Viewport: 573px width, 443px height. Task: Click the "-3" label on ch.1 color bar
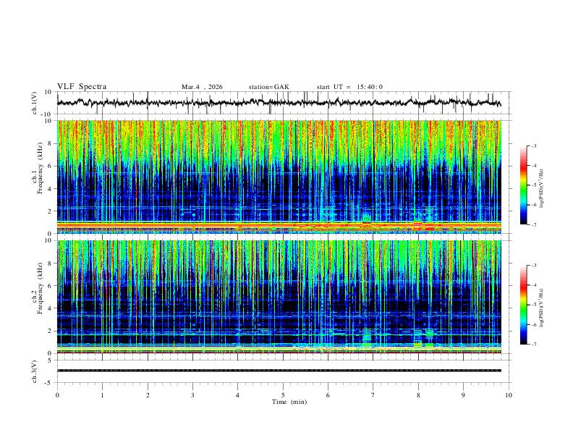point(534,145)
